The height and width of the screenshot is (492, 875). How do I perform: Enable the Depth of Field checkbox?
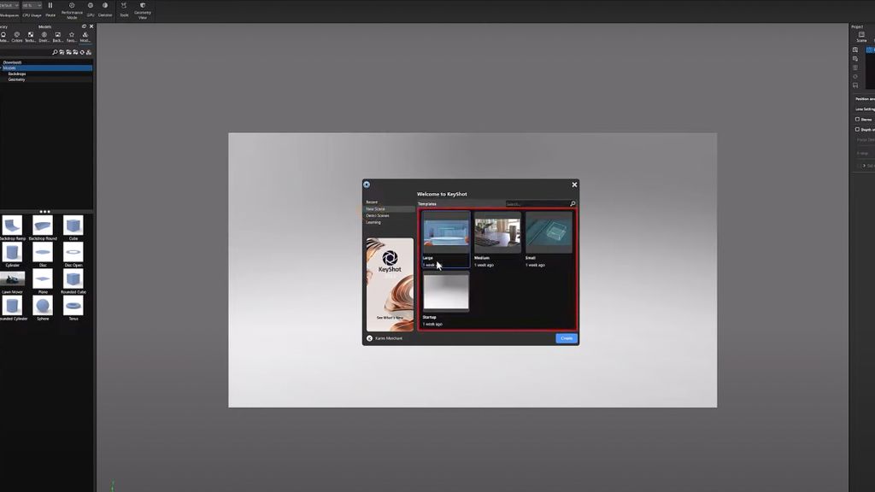click(857, 129)
